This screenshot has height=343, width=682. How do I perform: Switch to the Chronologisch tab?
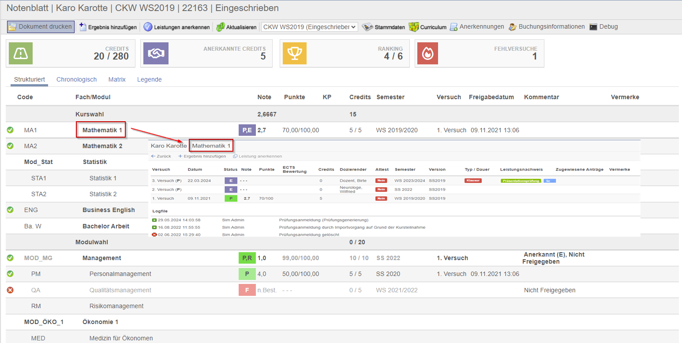pyautogui.click(x=77, y=79)
